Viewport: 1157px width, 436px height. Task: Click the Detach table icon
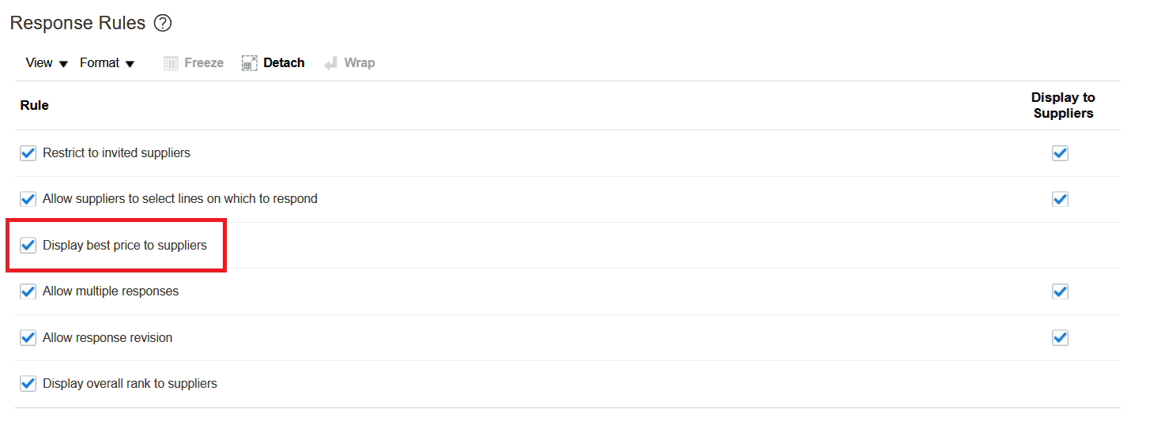[250, 63]
